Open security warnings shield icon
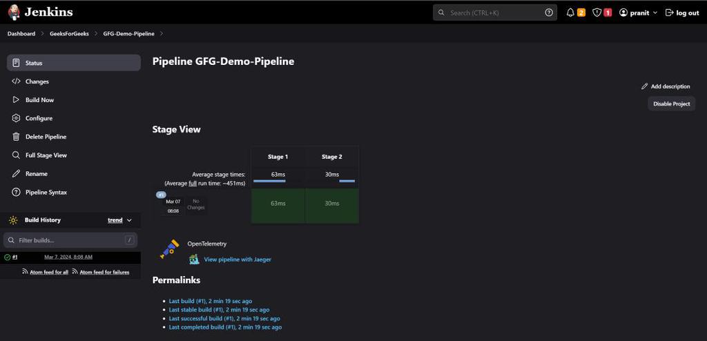Image resolution: width=707 pixels, height=341 pixels. [597, 12]
